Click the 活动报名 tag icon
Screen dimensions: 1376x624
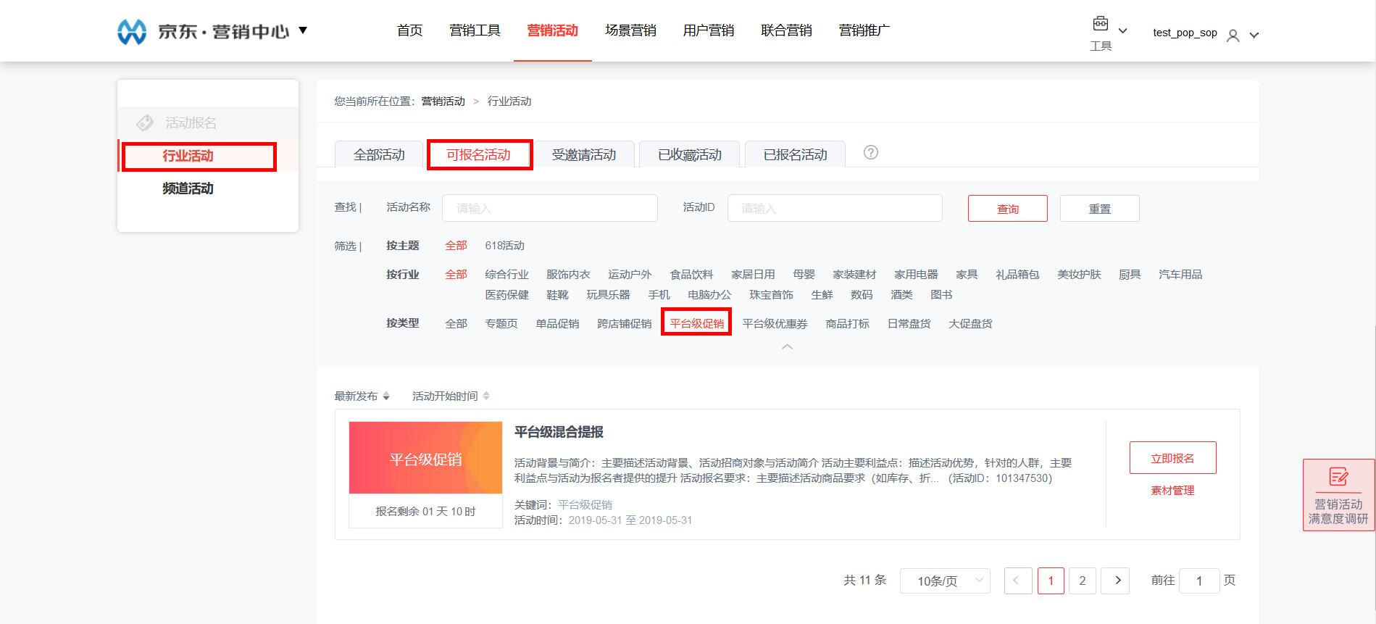[x=145, y=122]
